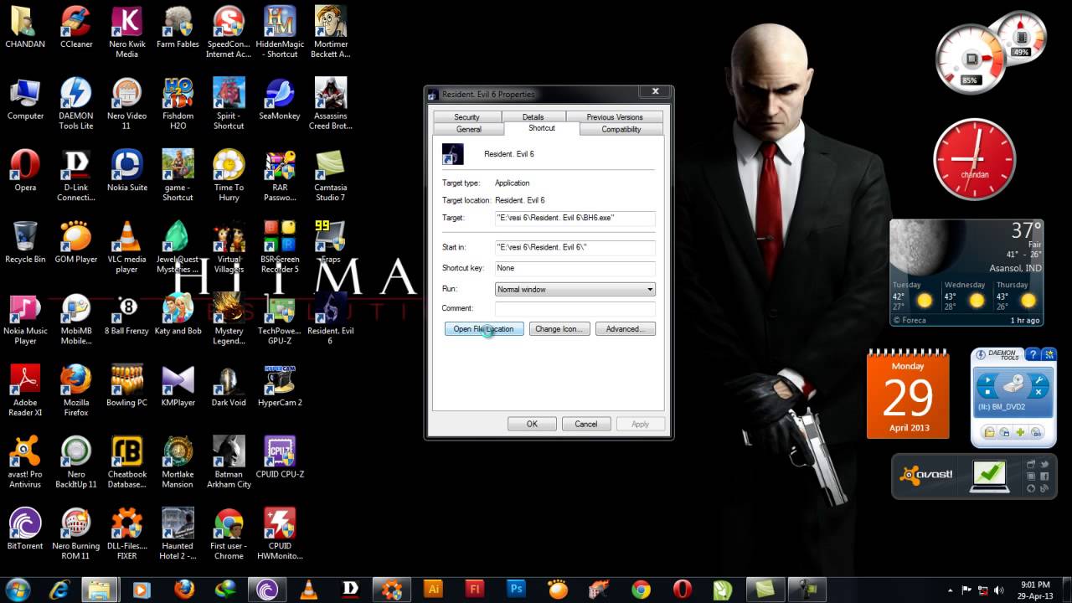The image size is (1072, 603).
Task: Click the taskbar clock showing 9:01 PM
Action: click(1036, 590)
